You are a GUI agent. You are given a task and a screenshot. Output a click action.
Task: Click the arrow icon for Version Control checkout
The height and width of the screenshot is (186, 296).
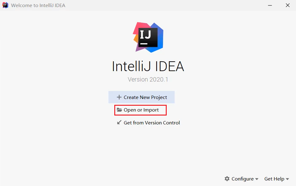pos(119,123)
